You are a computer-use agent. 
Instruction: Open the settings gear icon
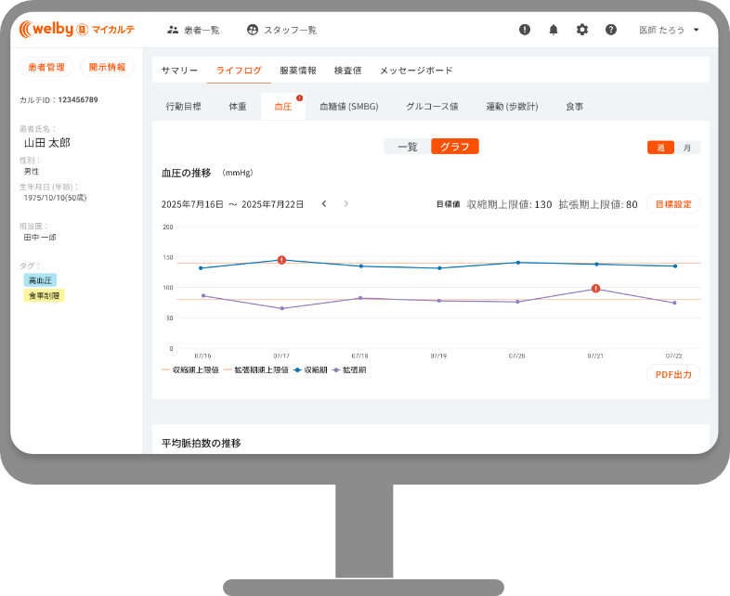582,30
